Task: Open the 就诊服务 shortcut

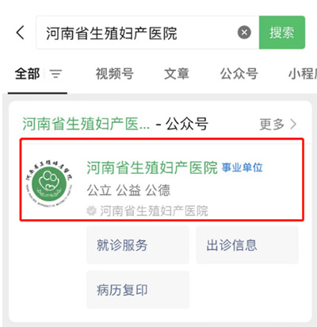Action: coord(138,245)
